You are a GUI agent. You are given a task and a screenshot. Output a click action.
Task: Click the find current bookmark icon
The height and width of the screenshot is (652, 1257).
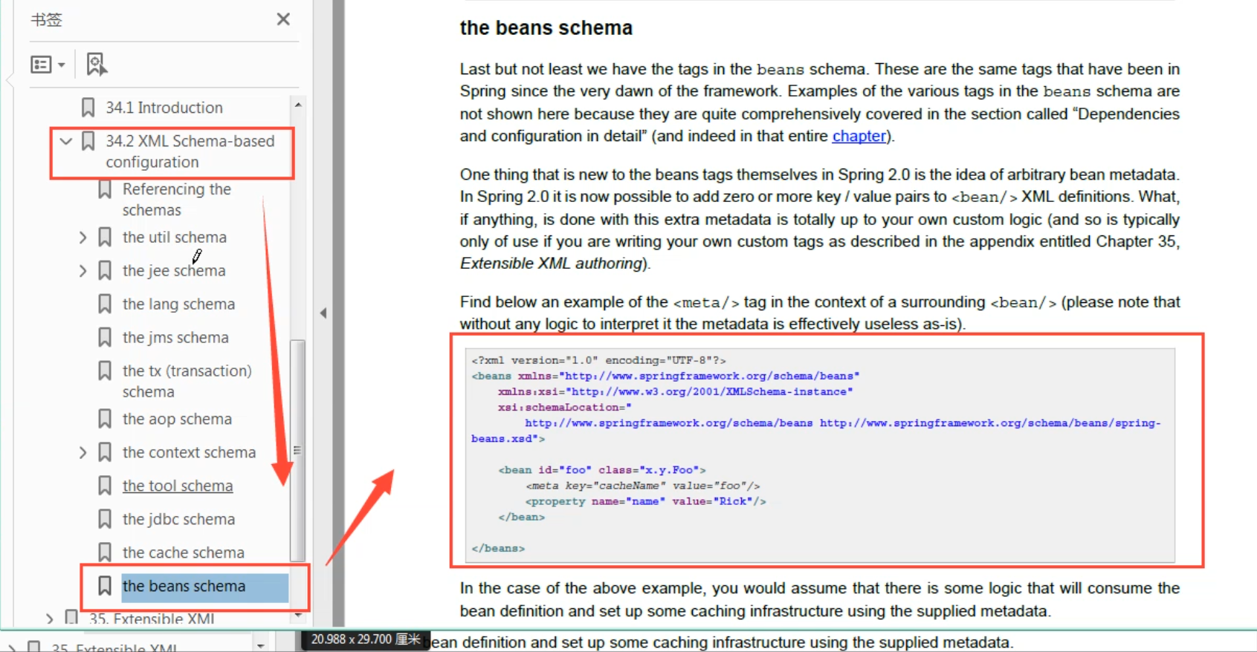click(96, 65)
